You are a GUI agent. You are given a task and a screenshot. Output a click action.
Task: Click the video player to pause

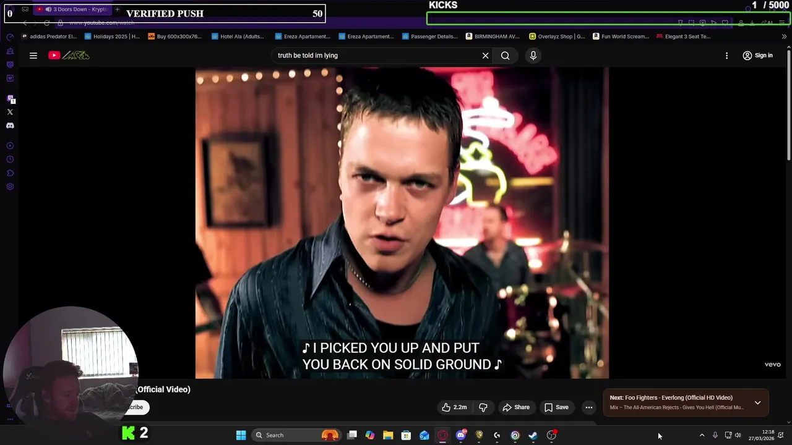402,222
